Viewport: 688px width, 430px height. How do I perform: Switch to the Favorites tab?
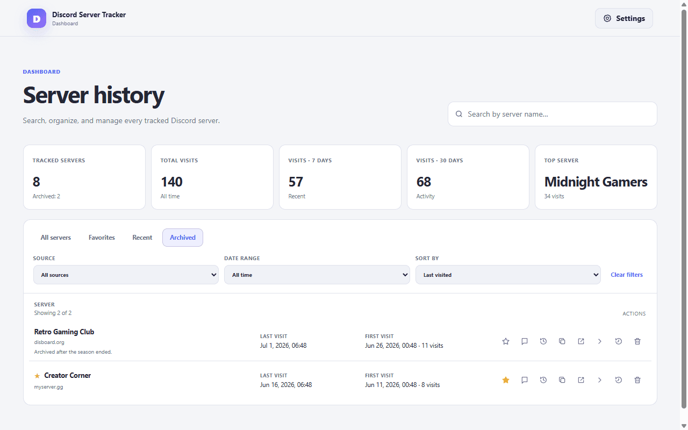point(102,238)
